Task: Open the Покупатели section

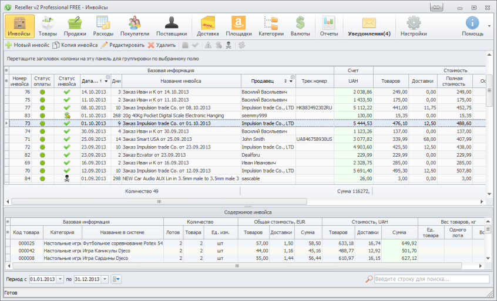Action: 135,26
